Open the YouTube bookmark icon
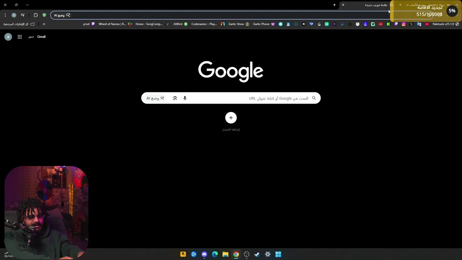462x260 pixels. click(x=427, y=24)
